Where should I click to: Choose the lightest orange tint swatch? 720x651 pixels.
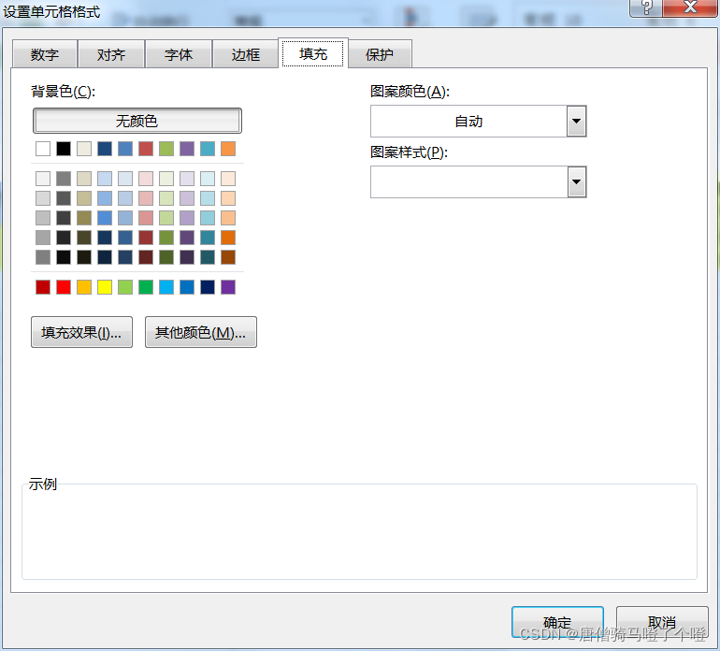click(x=228, y=179)
